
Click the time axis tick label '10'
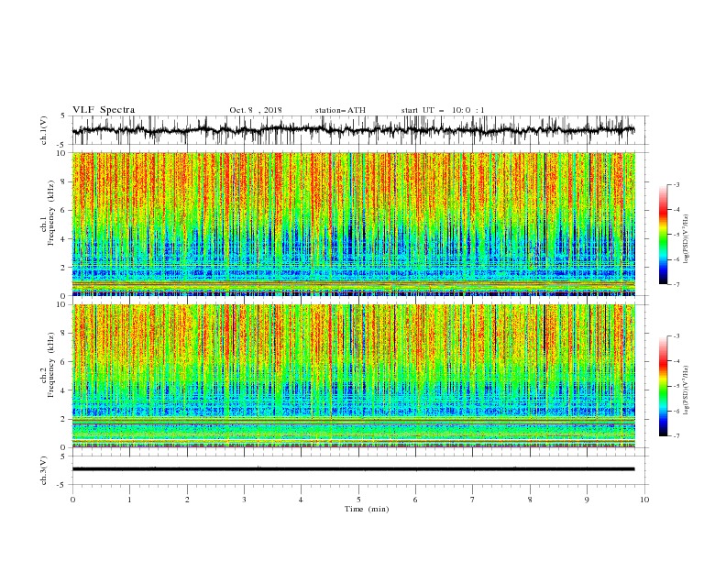644,500
